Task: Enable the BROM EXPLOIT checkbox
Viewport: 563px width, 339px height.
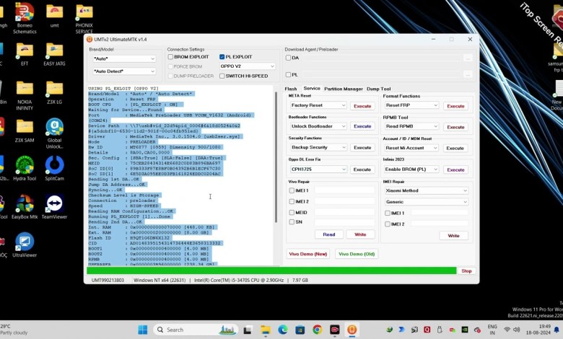Action: pyautogui.click(x=171, y=56)
